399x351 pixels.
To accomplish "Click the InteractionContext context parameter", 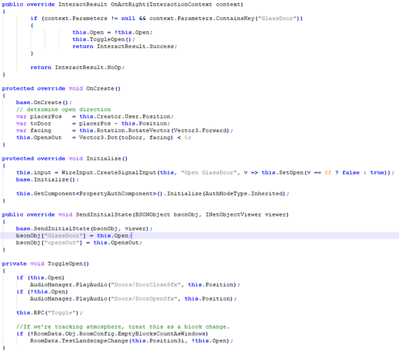I will (x=195, y=4).
